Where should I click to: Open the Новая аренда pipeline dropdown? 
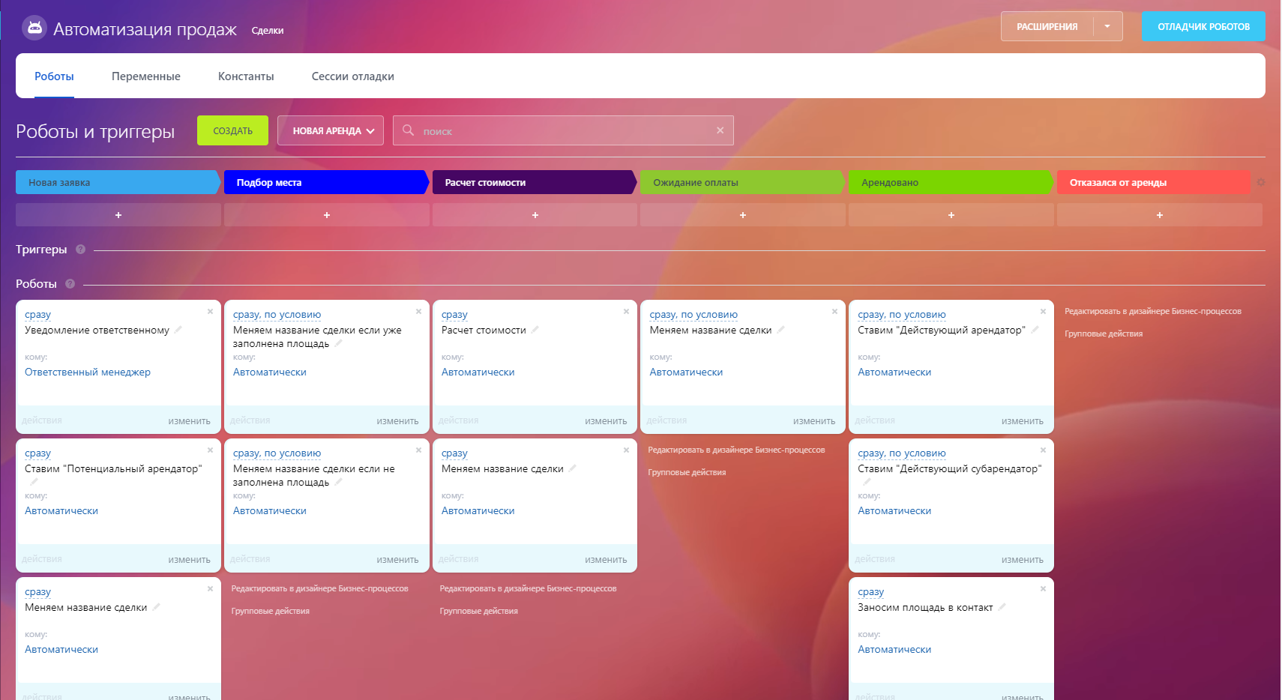tap(331, 130)
